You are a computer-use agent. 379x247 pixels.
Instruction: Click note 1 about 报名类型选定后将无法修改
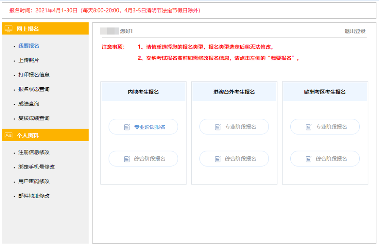(x=206, y=47)
